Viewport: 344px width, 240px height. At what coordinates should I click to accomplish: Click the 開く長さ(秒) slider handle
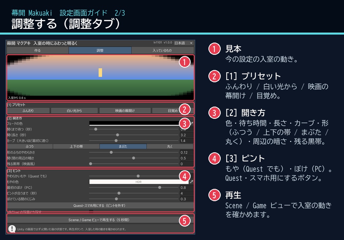(117, 135)
